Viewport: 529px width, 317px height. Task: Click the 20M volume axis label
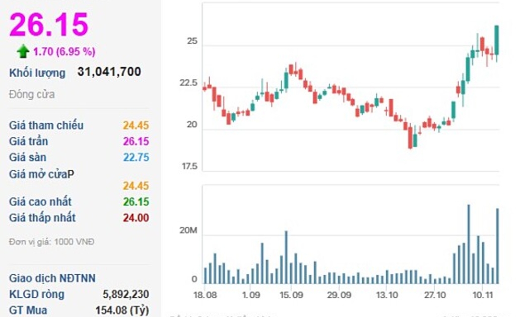click(x=188, y=231)
